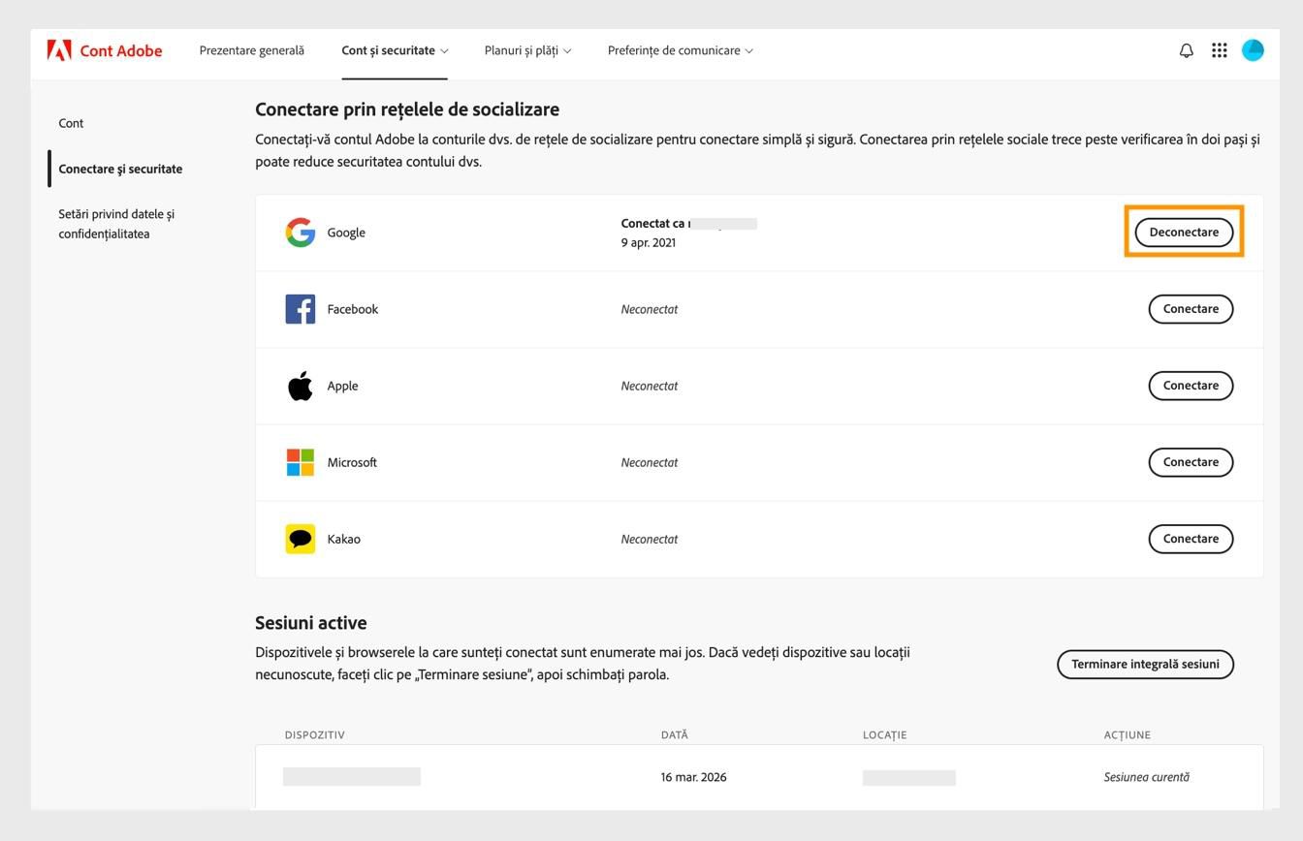Click Conectare next to Facebook

1191,308
